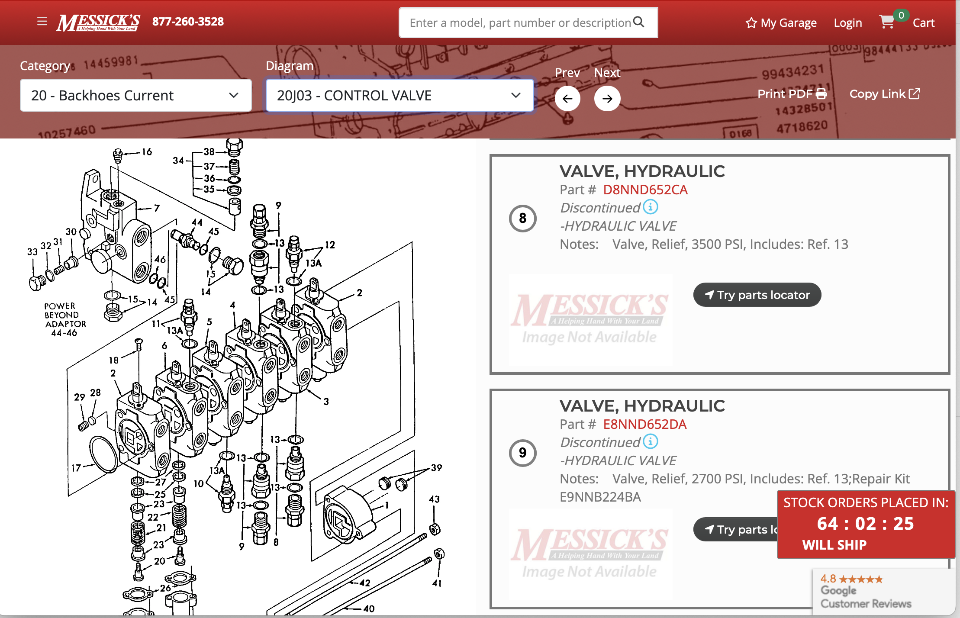Click diagram callout number 43
960x618 pixels.
tap(434, 499)
